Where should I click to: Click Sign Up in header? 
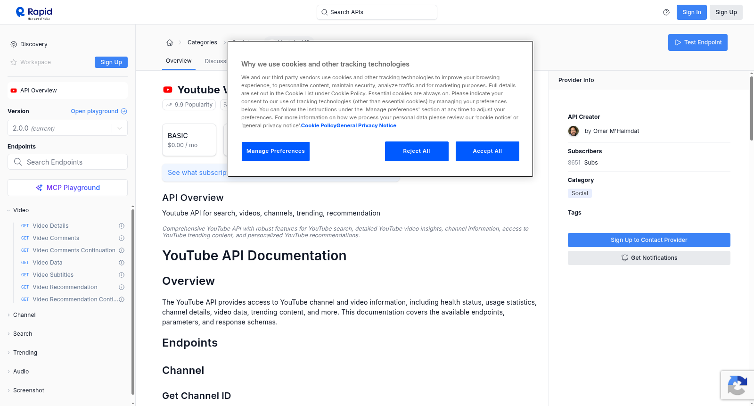tap(726, 12)
